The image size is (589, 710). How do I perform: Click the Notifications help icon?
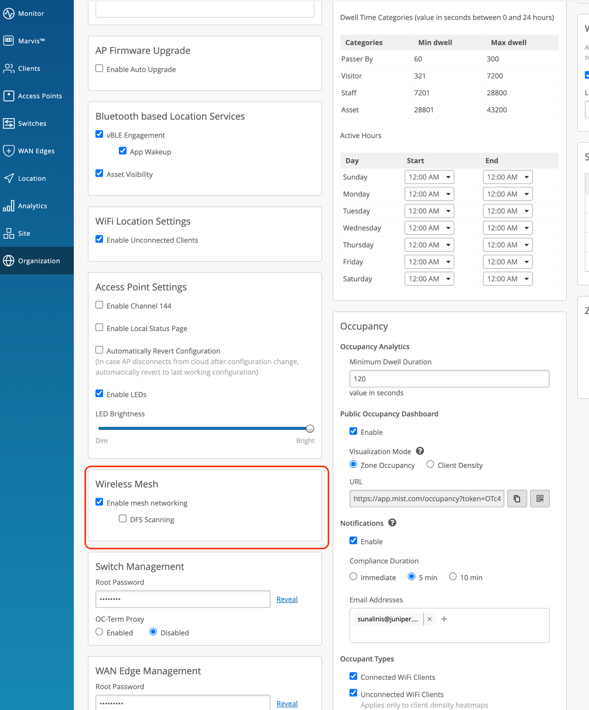(392, 523)
